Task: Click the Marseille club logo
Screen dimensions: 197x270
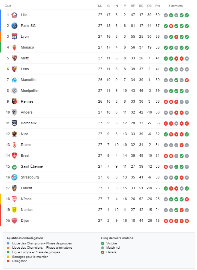Action: point(14,80)
